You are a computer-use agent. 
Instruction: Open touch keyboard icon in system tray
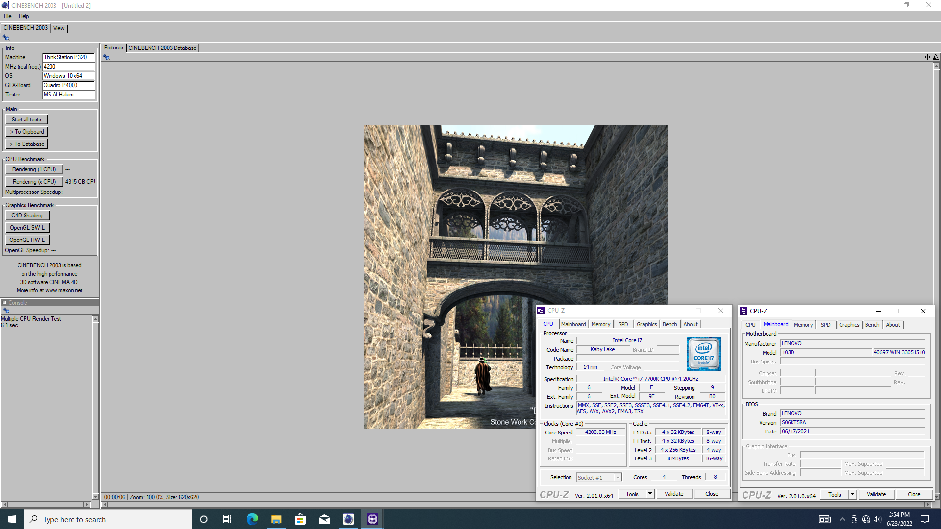pyautogui.click(x=825, y=519)
